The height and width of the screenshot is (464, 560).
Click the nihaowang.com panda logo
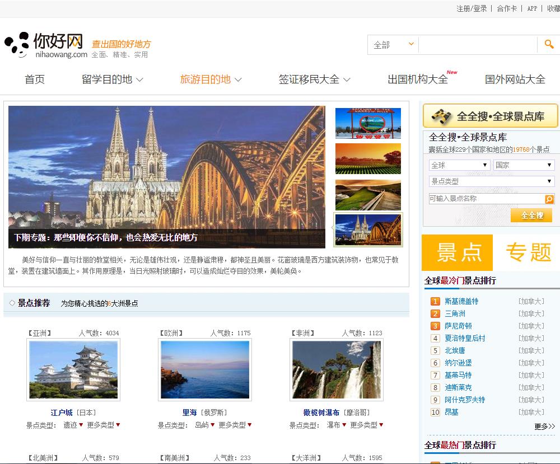46,45
